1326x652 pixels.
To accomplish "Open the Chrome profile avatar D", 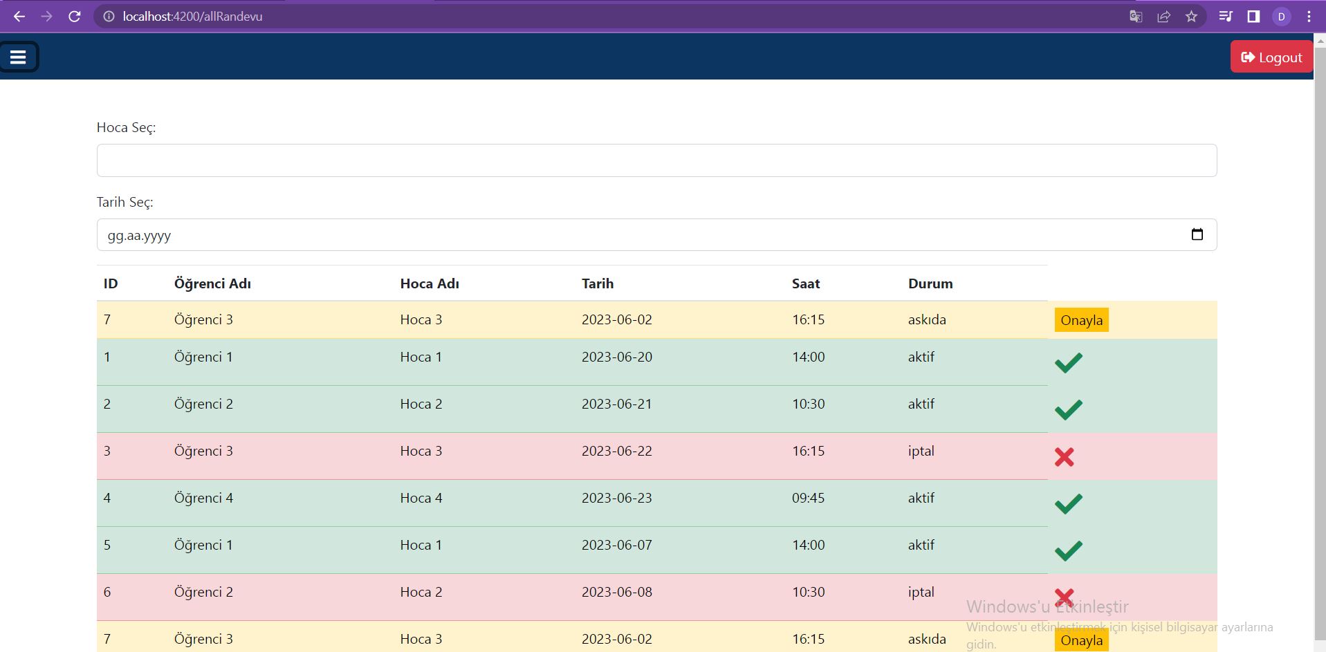I will (1282, 17).
